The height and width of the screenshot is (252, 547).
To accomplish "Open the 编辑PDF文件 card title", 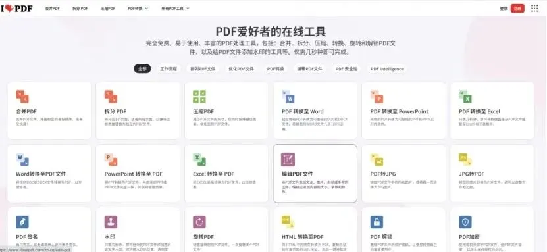I will (x=298, y=174).
